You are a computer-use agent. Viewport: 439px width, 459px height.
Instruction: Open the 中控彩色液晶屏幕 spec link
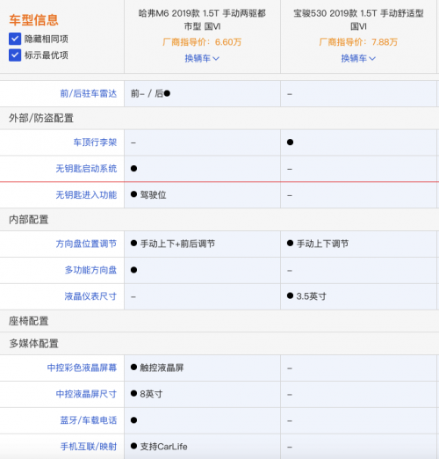tap(82, 368)
